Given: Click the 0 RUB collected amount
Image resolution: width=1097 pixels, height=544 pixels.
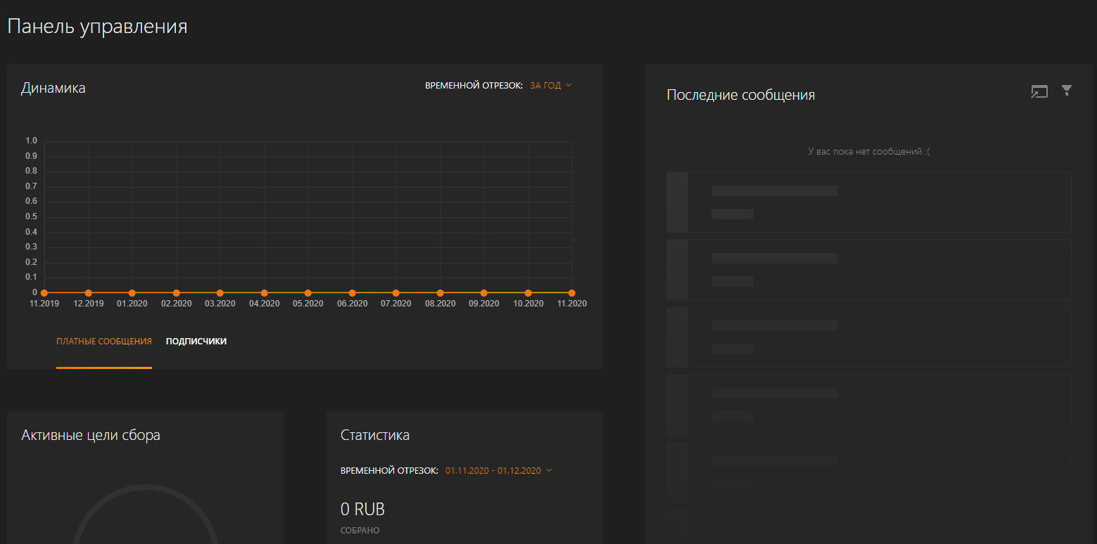Looking at the screenshot, I should pyautogui.click(x=362, y=510).
